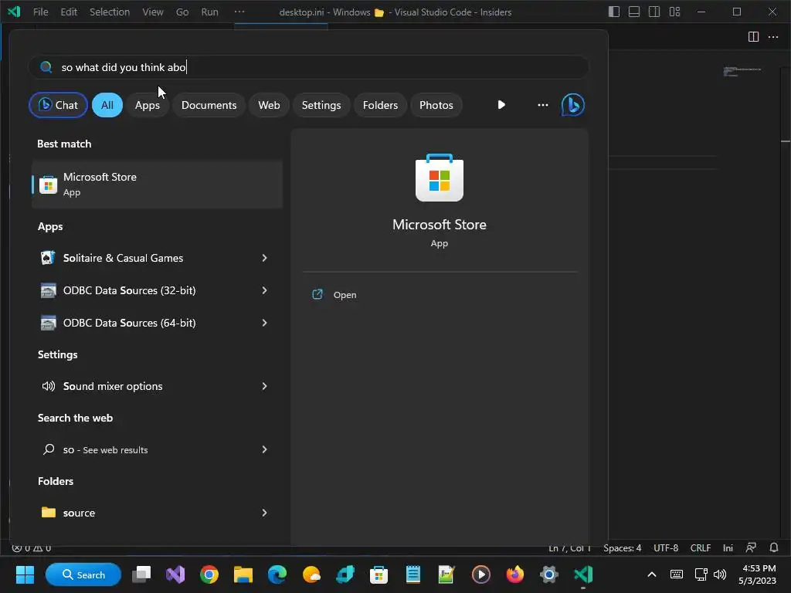
Task: Open the Run menu in VS Code
Action: click(209, 12)
